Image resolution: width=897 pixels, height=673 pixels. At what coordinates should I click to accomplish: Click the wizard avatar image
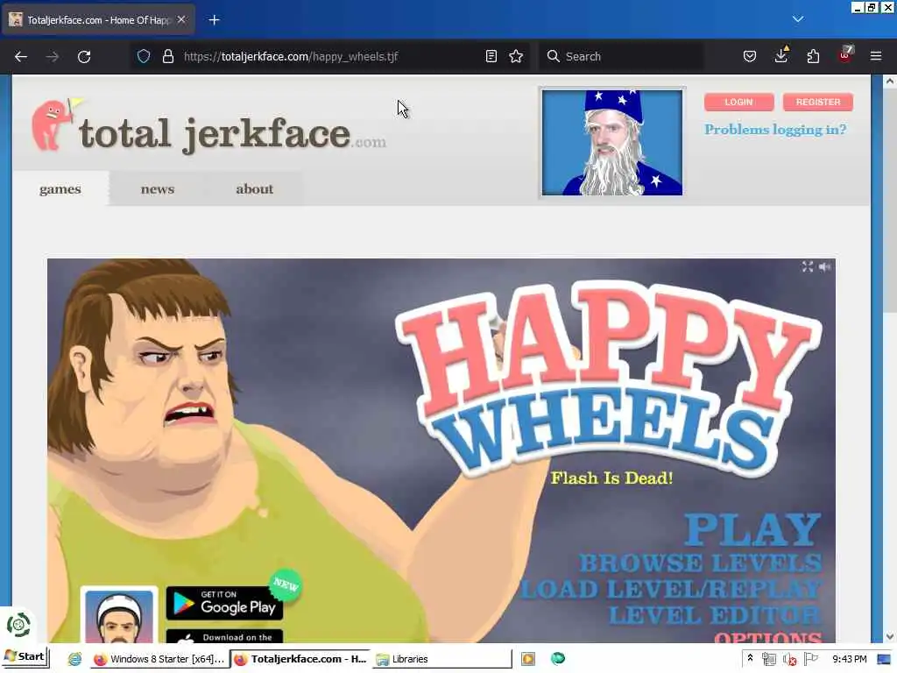[x=612, y=143]
